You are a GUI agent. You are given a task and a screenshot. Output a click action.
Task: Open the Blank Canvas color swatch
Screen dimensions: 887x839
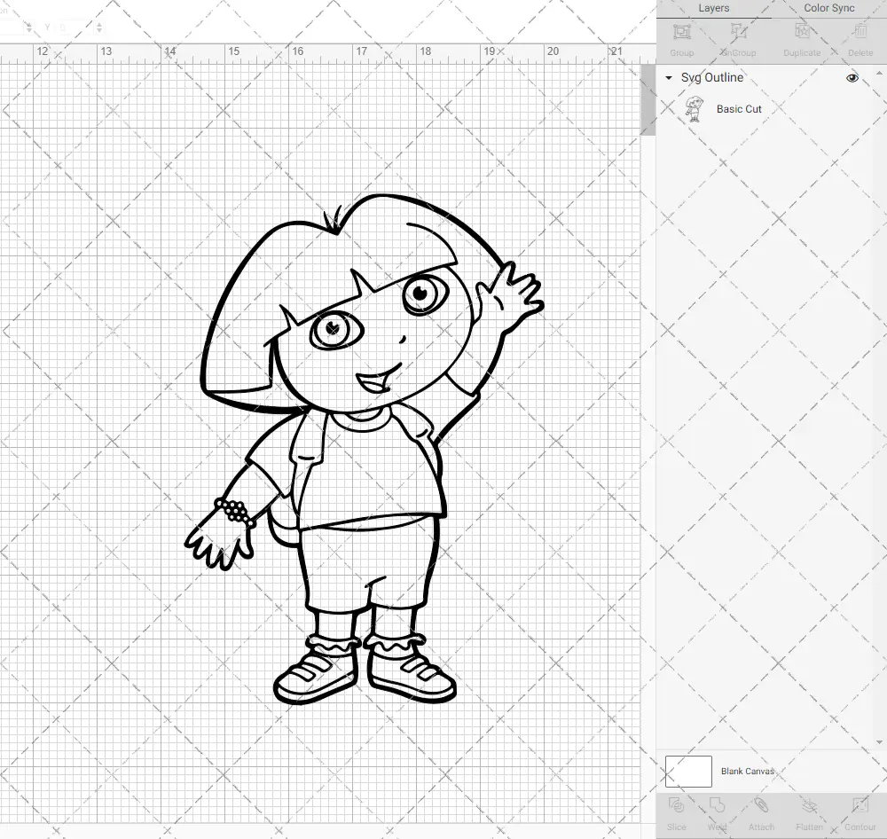click(x=687, y=771)
